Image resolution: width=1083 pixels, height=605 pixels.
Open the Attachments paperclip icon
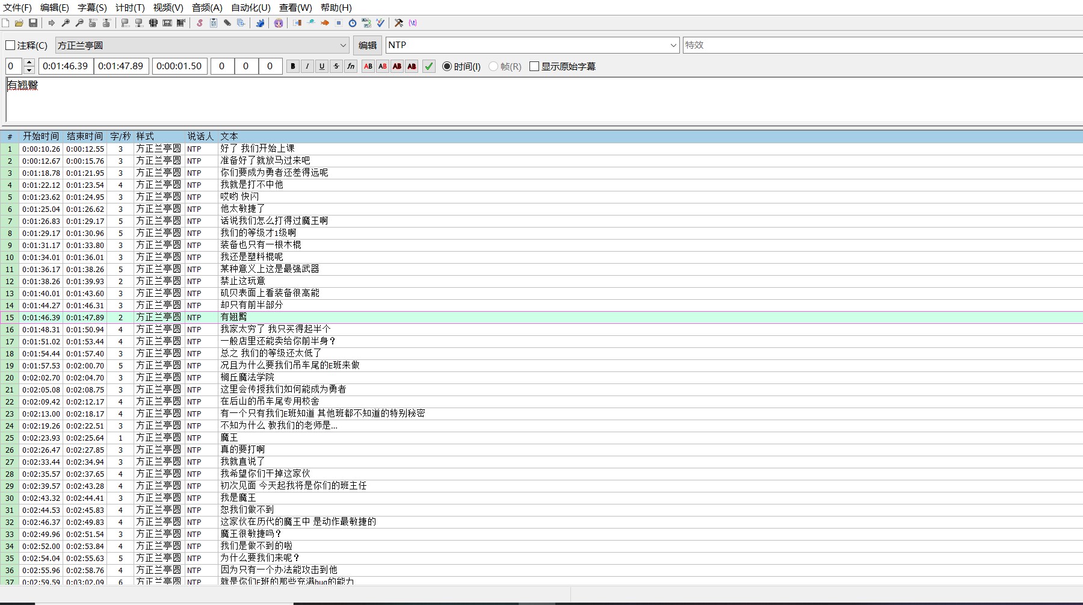tap(227, 23)
